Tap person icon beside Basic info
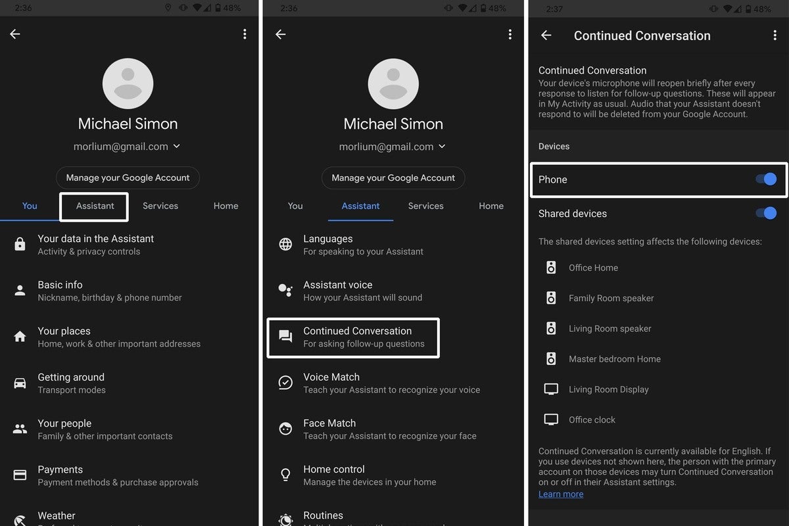 coord(20,291)
